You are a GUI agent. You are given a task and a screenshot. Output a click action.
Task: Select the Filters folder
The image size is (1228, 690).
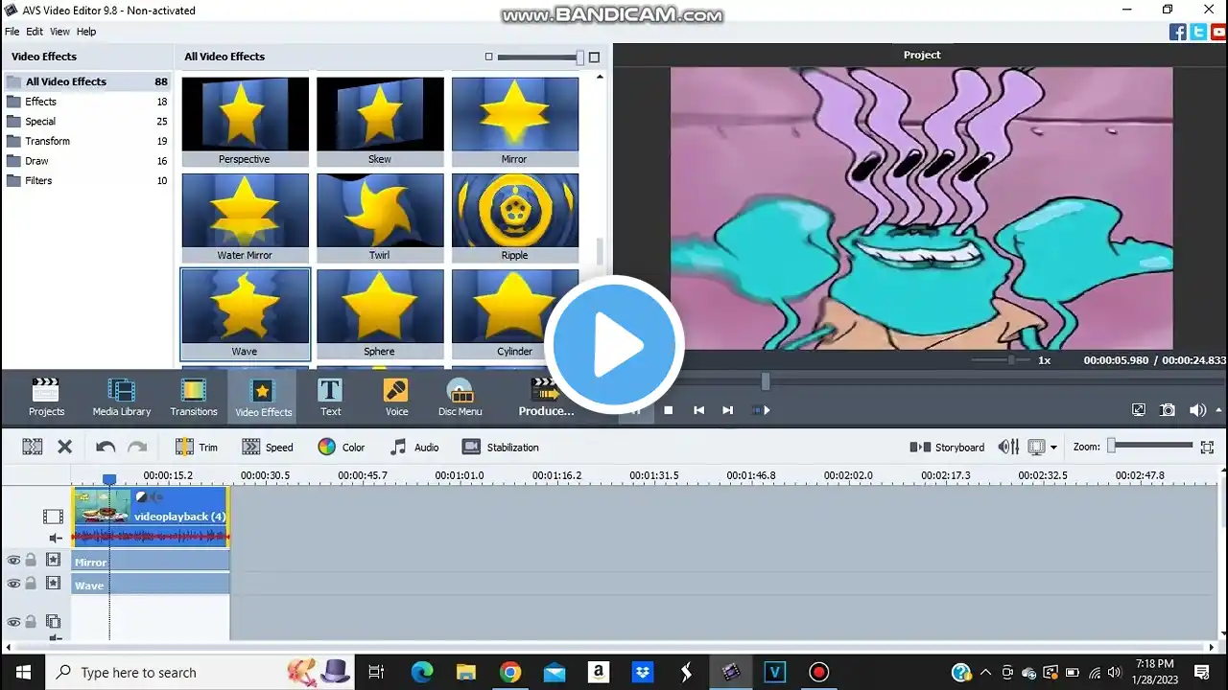(x=86, y=180)
